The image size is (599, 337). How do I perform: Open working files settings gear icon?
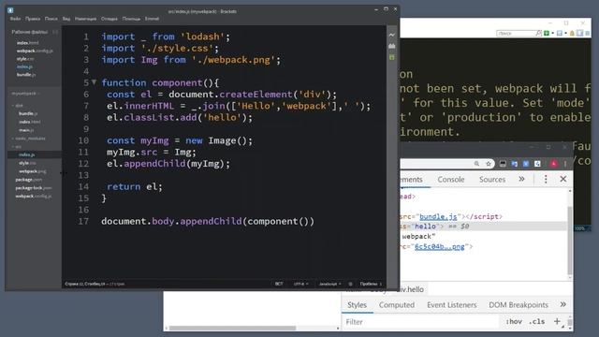[x=55, y=32]
